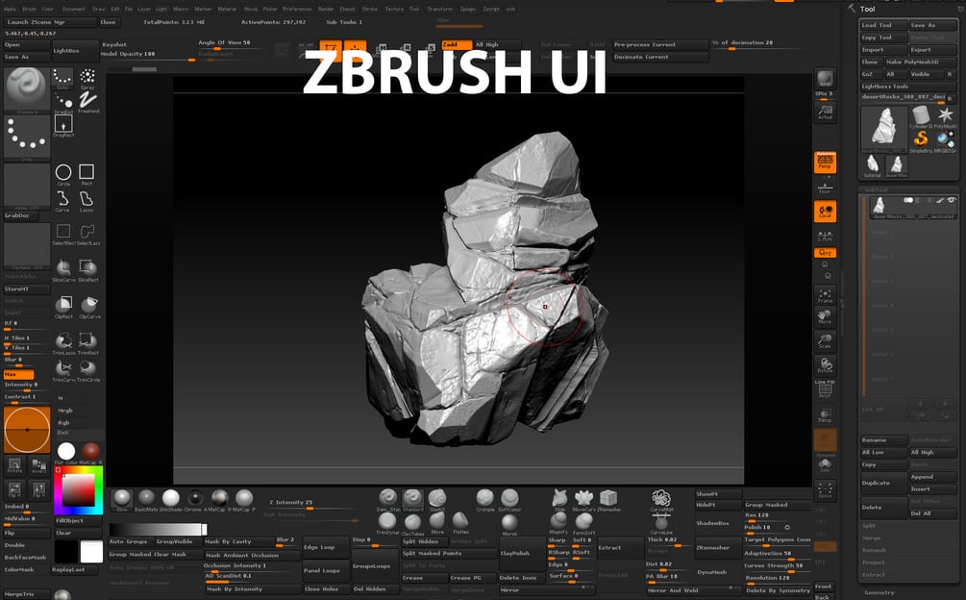Viewport: 966px width, 600px height.
Task: Toggle BackfaceMask option
Action: pyautogui.click(x=26, y=556)
